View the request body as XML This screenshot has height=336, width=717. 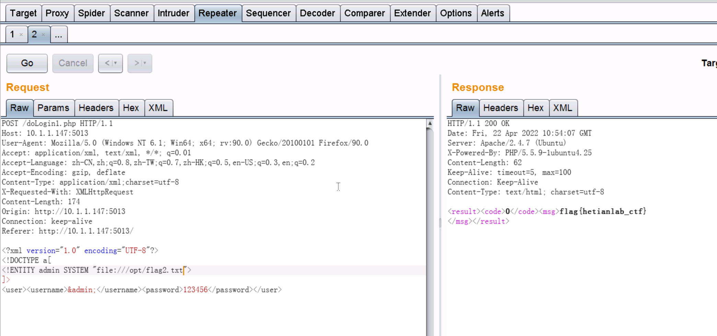point(159,108)
